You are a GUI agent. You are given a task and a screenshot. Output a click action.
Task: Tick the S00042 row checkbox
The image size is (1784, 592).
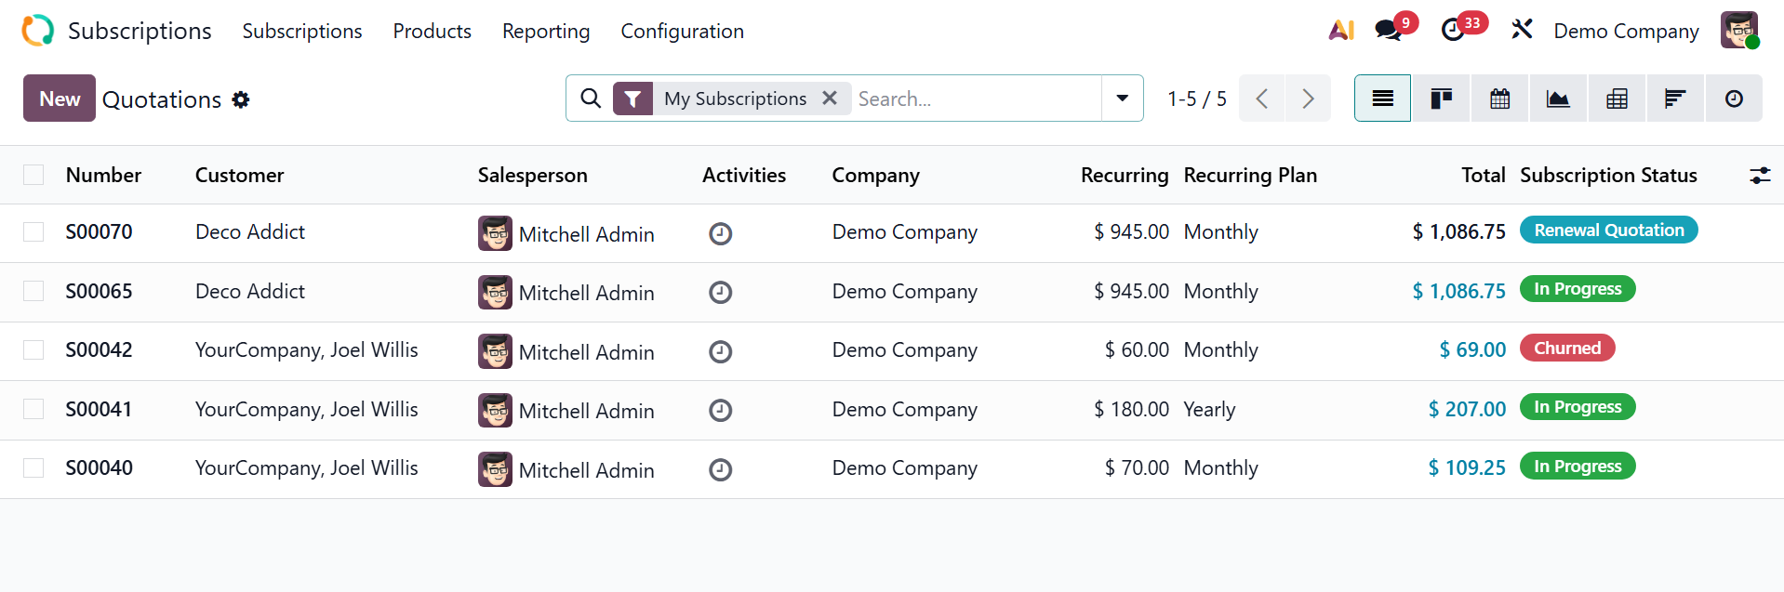(x=33, y=349)
